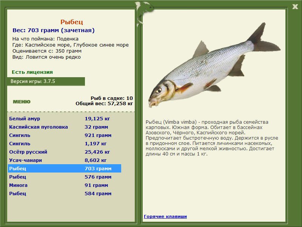Select Белый амур in the fish list
302x227 pixels.
(65, 119)
